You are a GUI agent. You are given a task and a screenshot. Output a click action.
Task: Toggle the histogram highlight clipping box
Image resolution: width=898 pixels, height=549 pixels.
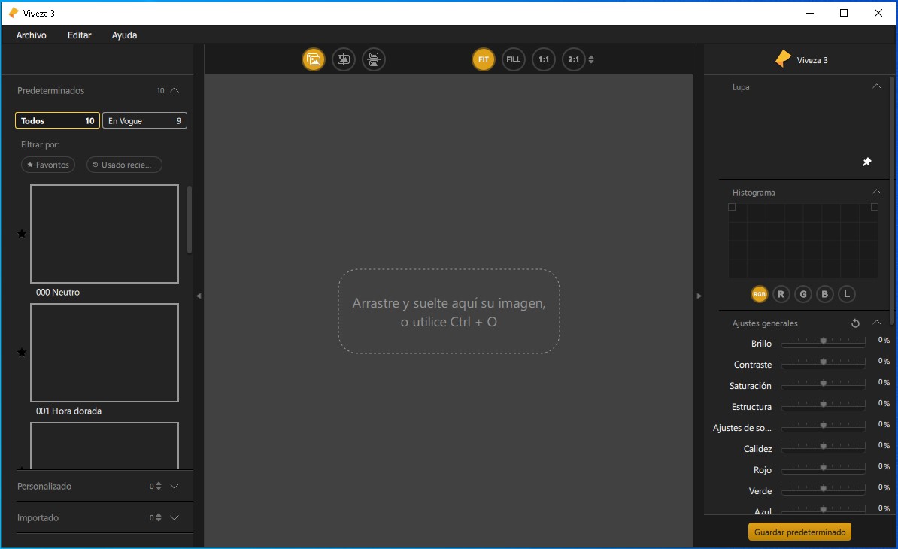(x=875, y=208)
